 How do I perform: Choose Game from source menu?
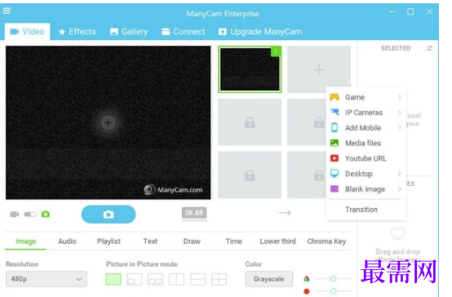pos(366,97)
